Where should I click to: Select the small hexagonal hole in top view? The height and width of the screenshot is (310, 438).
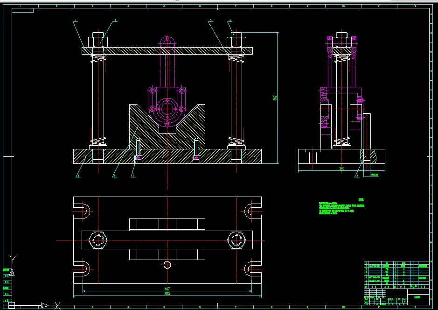pos(167,265)
